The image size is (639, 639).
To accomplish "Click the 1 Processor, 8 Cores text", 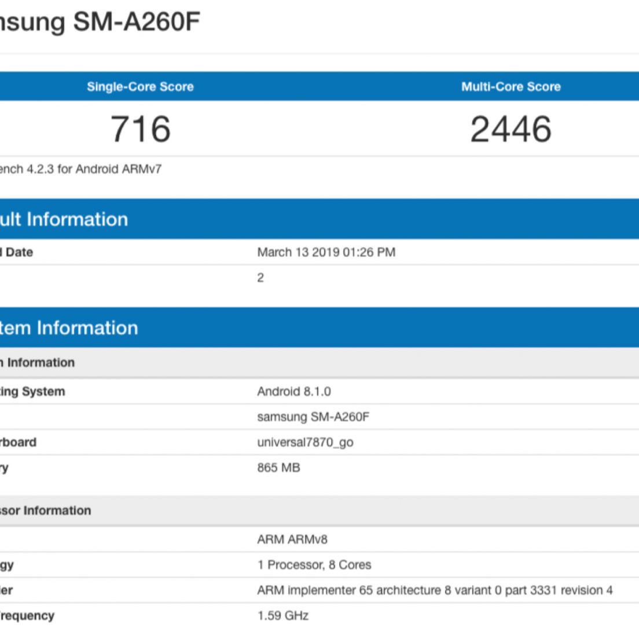I will pyautogui.click(x=314, y=565).
